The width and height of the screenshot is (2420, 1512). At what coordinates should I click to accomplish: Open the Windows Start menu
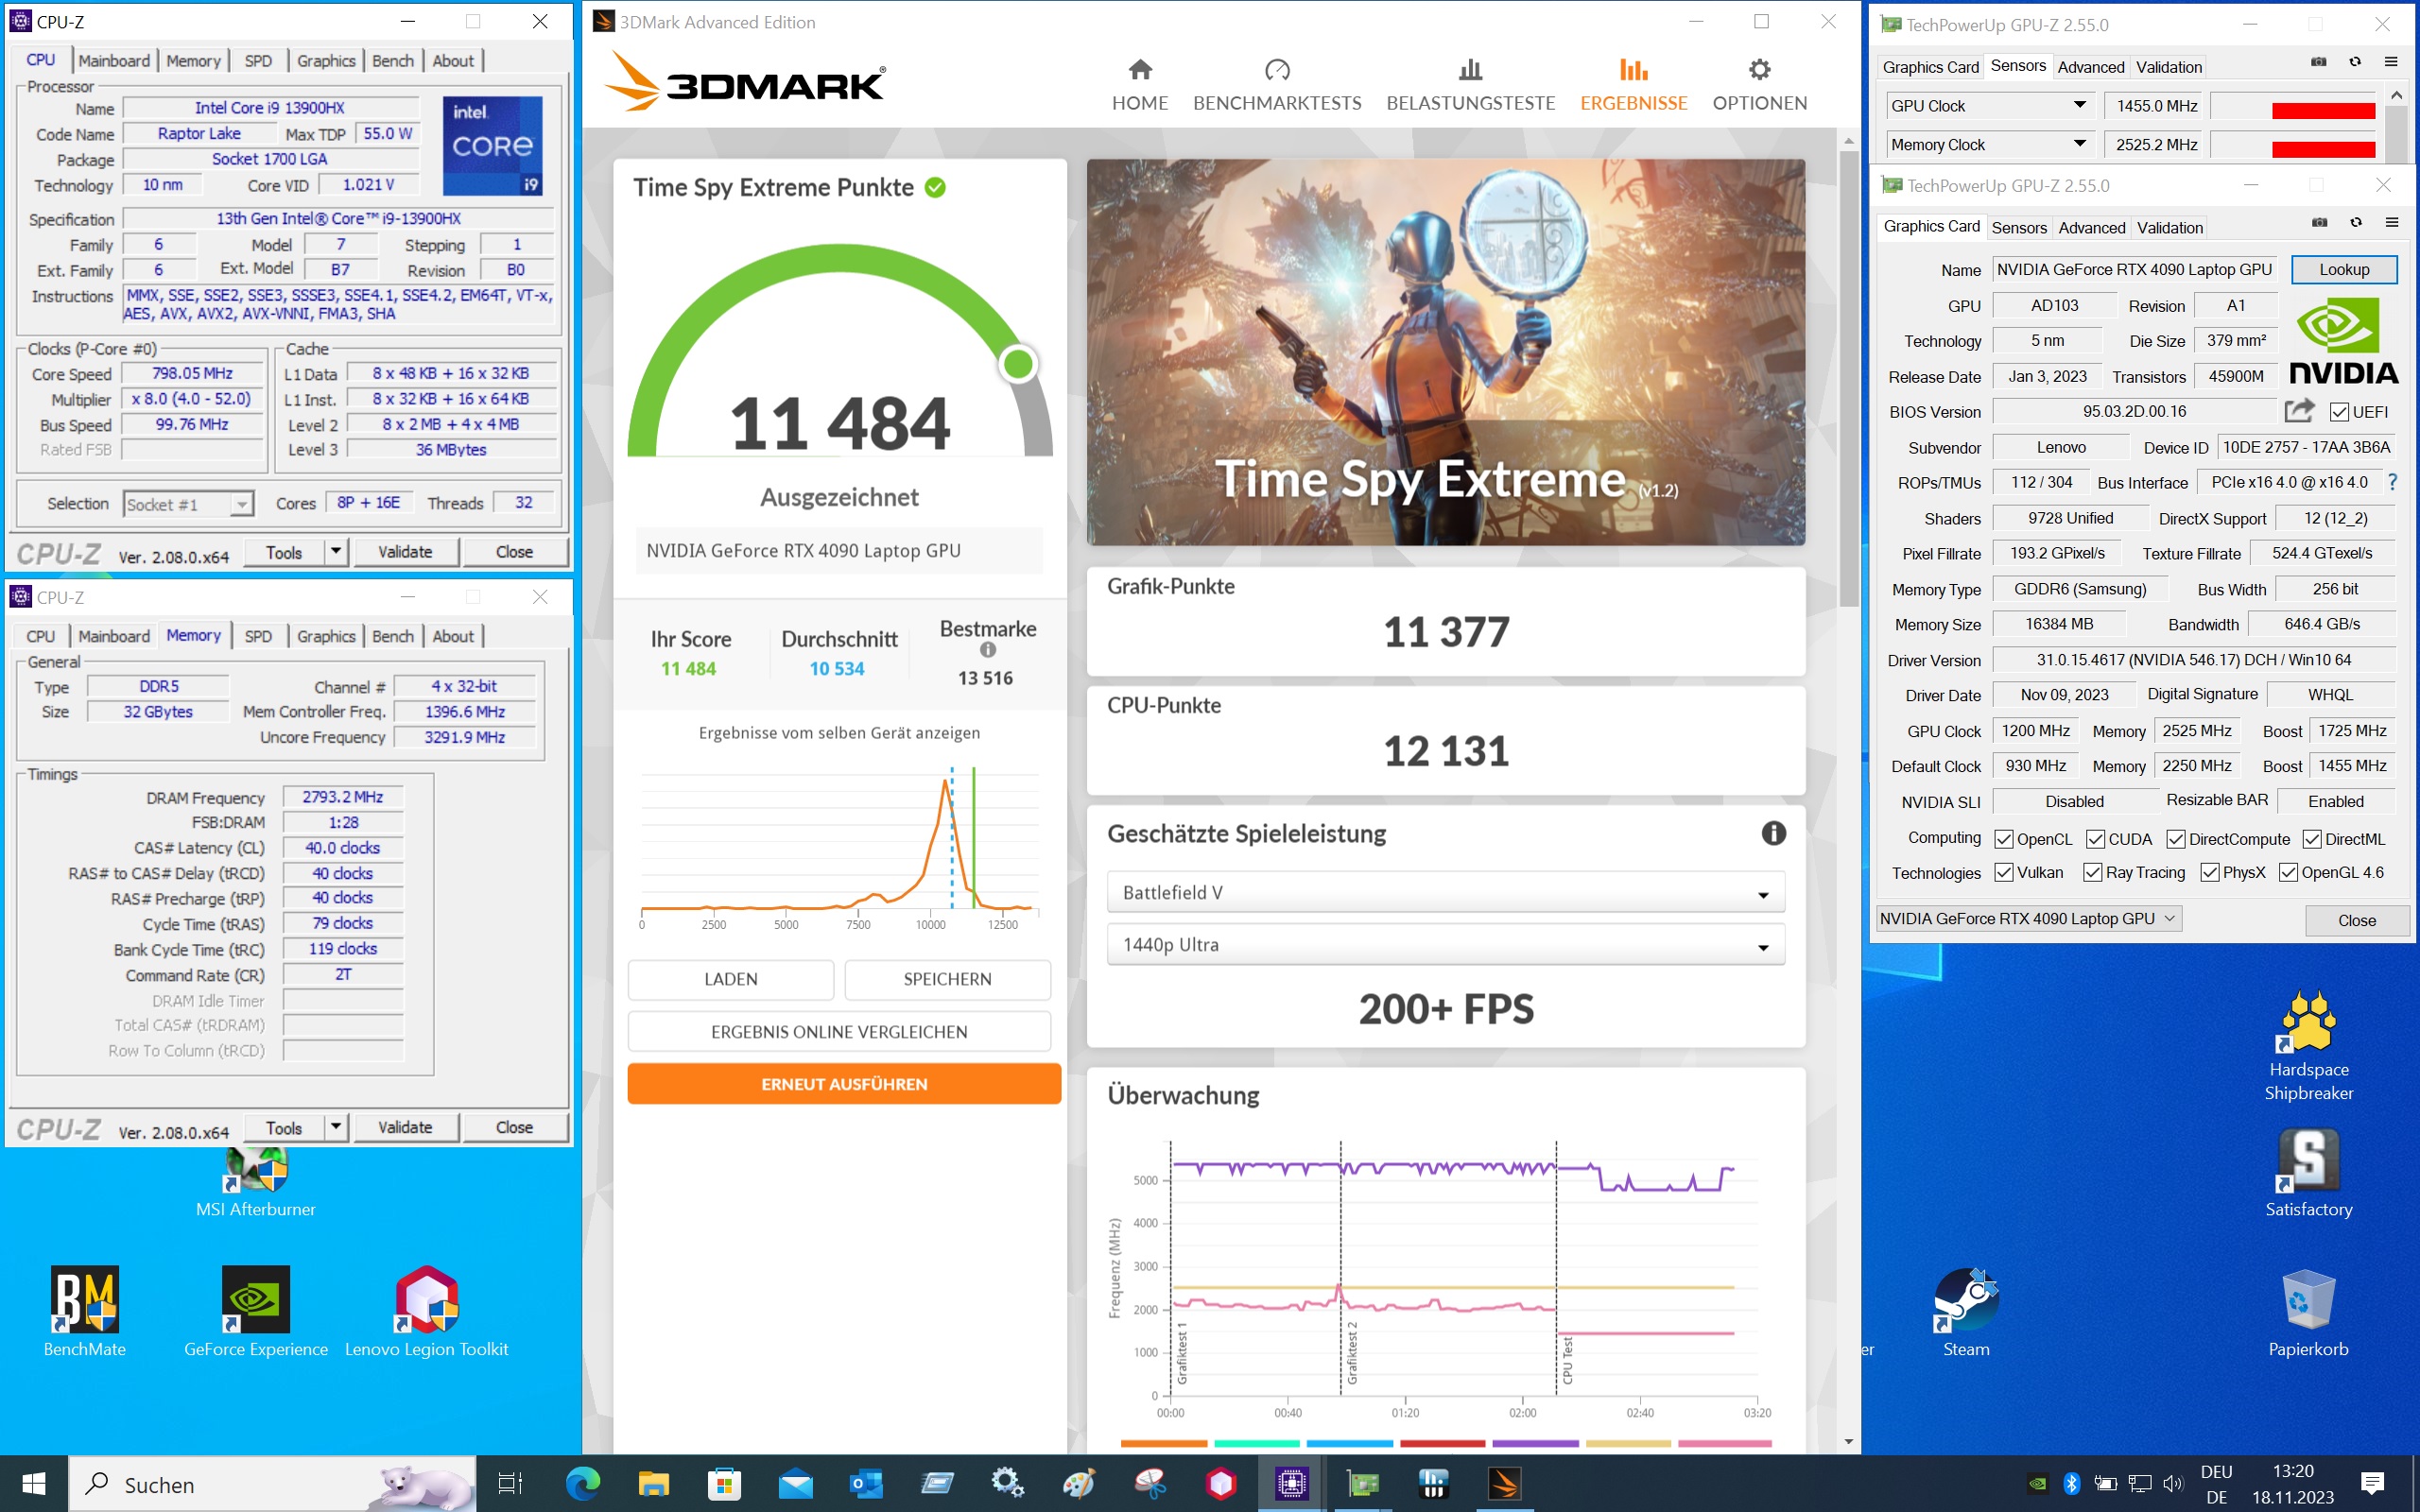(x=34, y=1484)
